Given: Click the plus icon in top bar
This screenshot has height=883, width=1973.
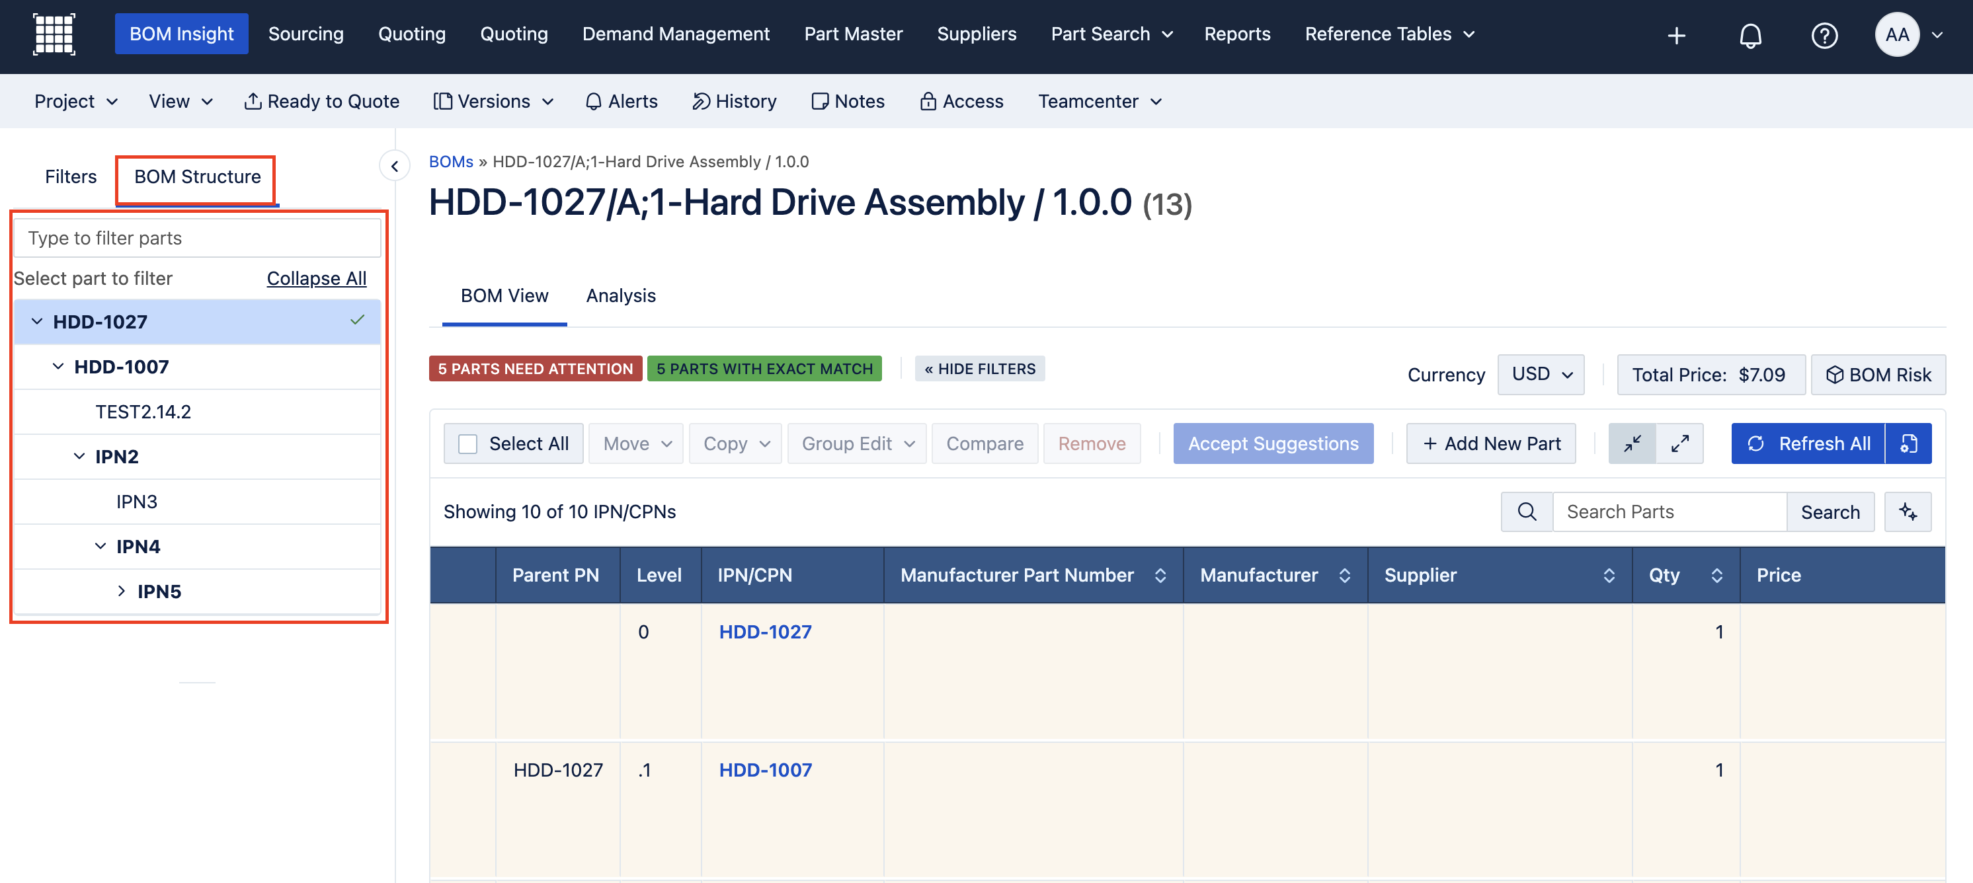Looking at the screenshot, I should 1676,35.
